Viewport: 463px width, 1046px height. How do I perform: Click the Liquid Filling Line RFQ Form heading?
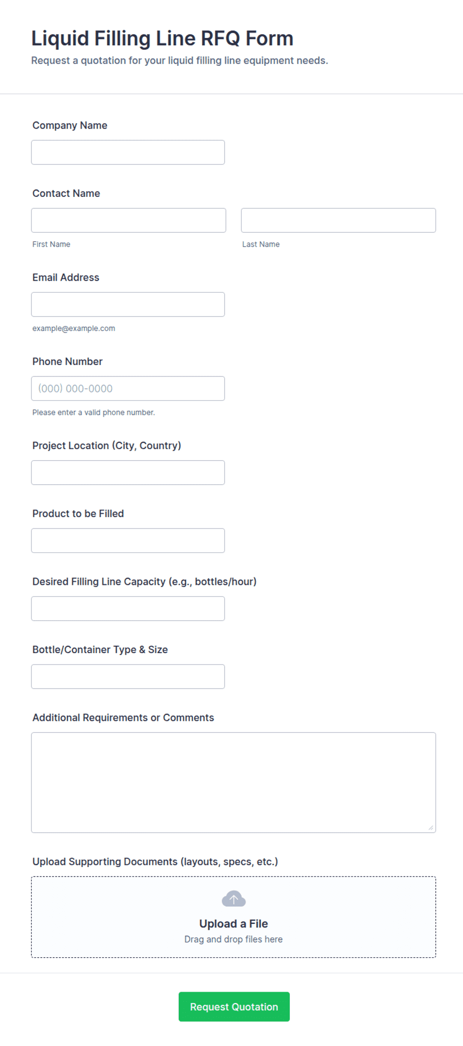pyautogui.click(x=162, y=38)
